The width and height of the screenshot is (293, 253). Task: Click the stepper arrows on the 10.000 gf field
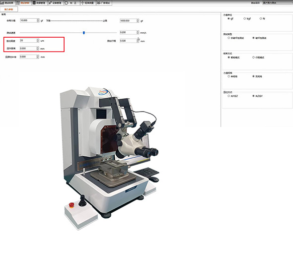(38, 20)
